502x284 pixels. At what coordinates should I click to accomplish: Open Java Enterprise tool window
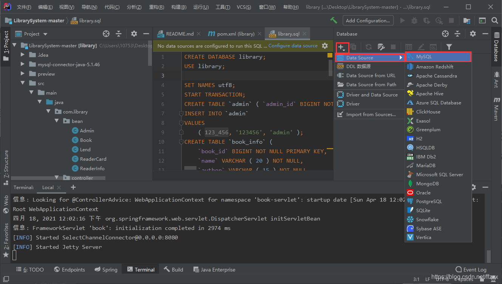(214, 270)
